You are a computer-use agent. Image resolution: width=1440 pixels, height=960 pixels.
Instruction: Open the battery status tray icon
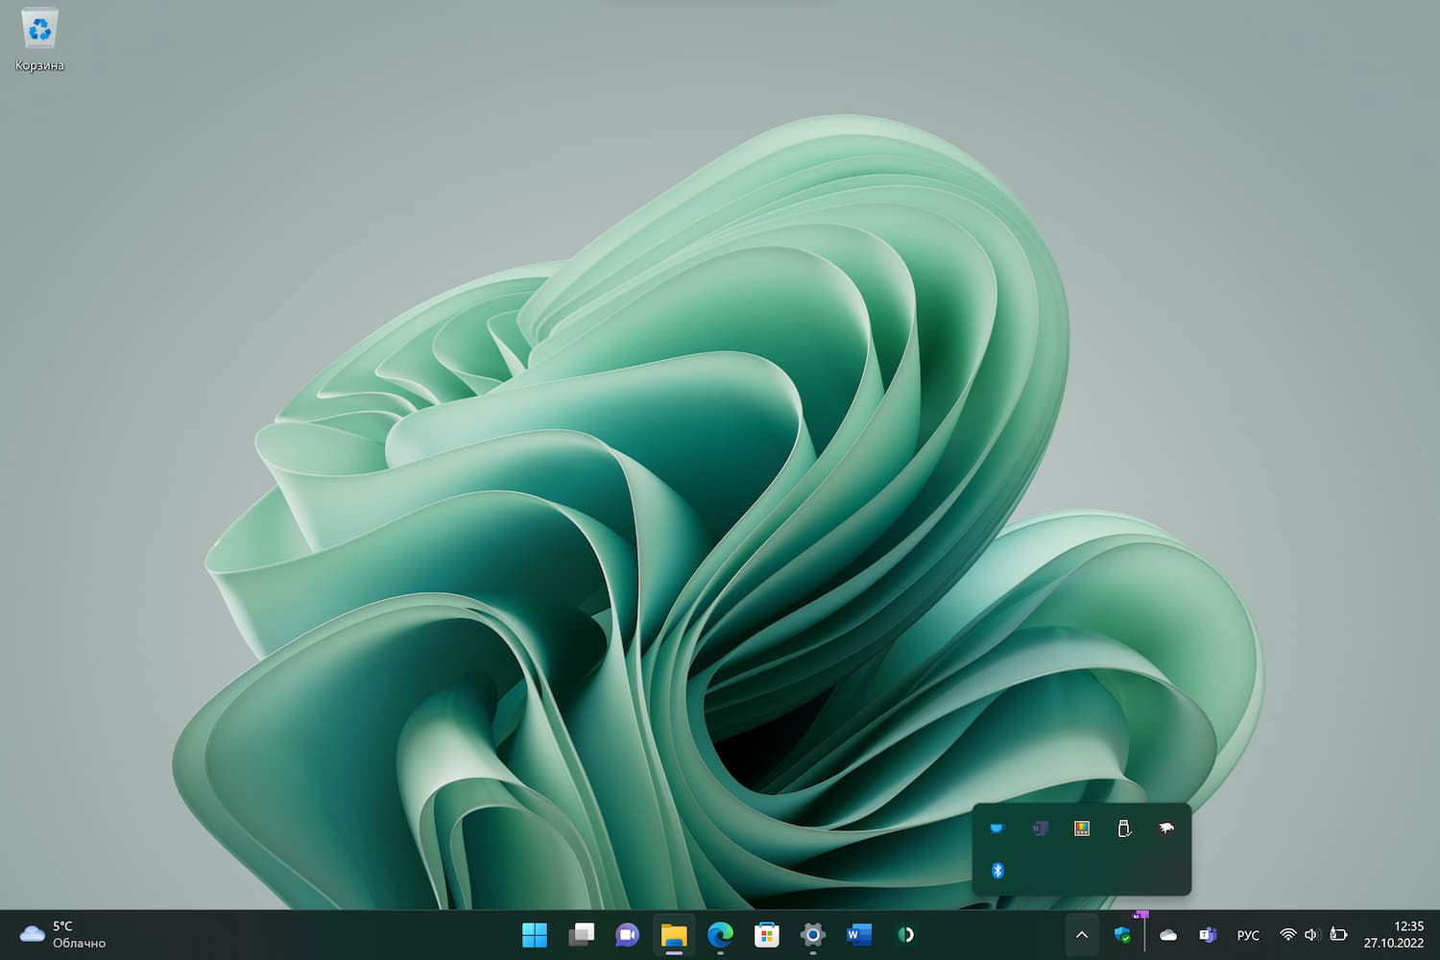pyautogui.click(x=1338, y=934)
